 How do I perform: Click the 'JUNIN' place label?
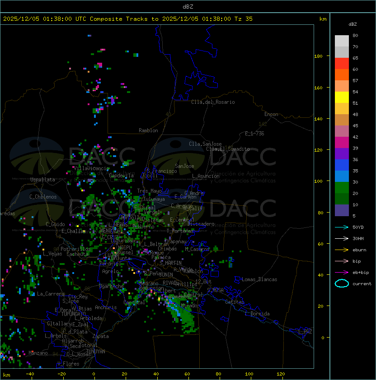coord(166,274)
